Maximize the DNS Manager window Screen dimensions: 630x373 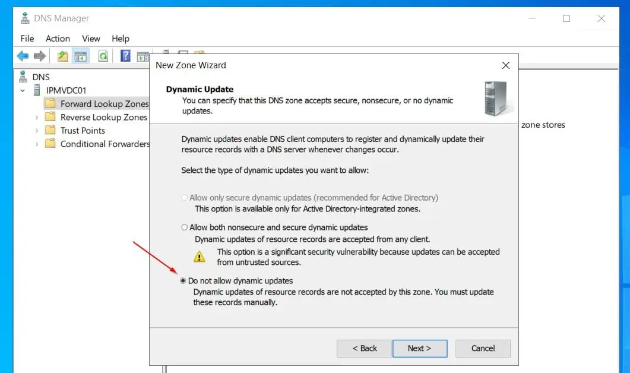point(566,18)
